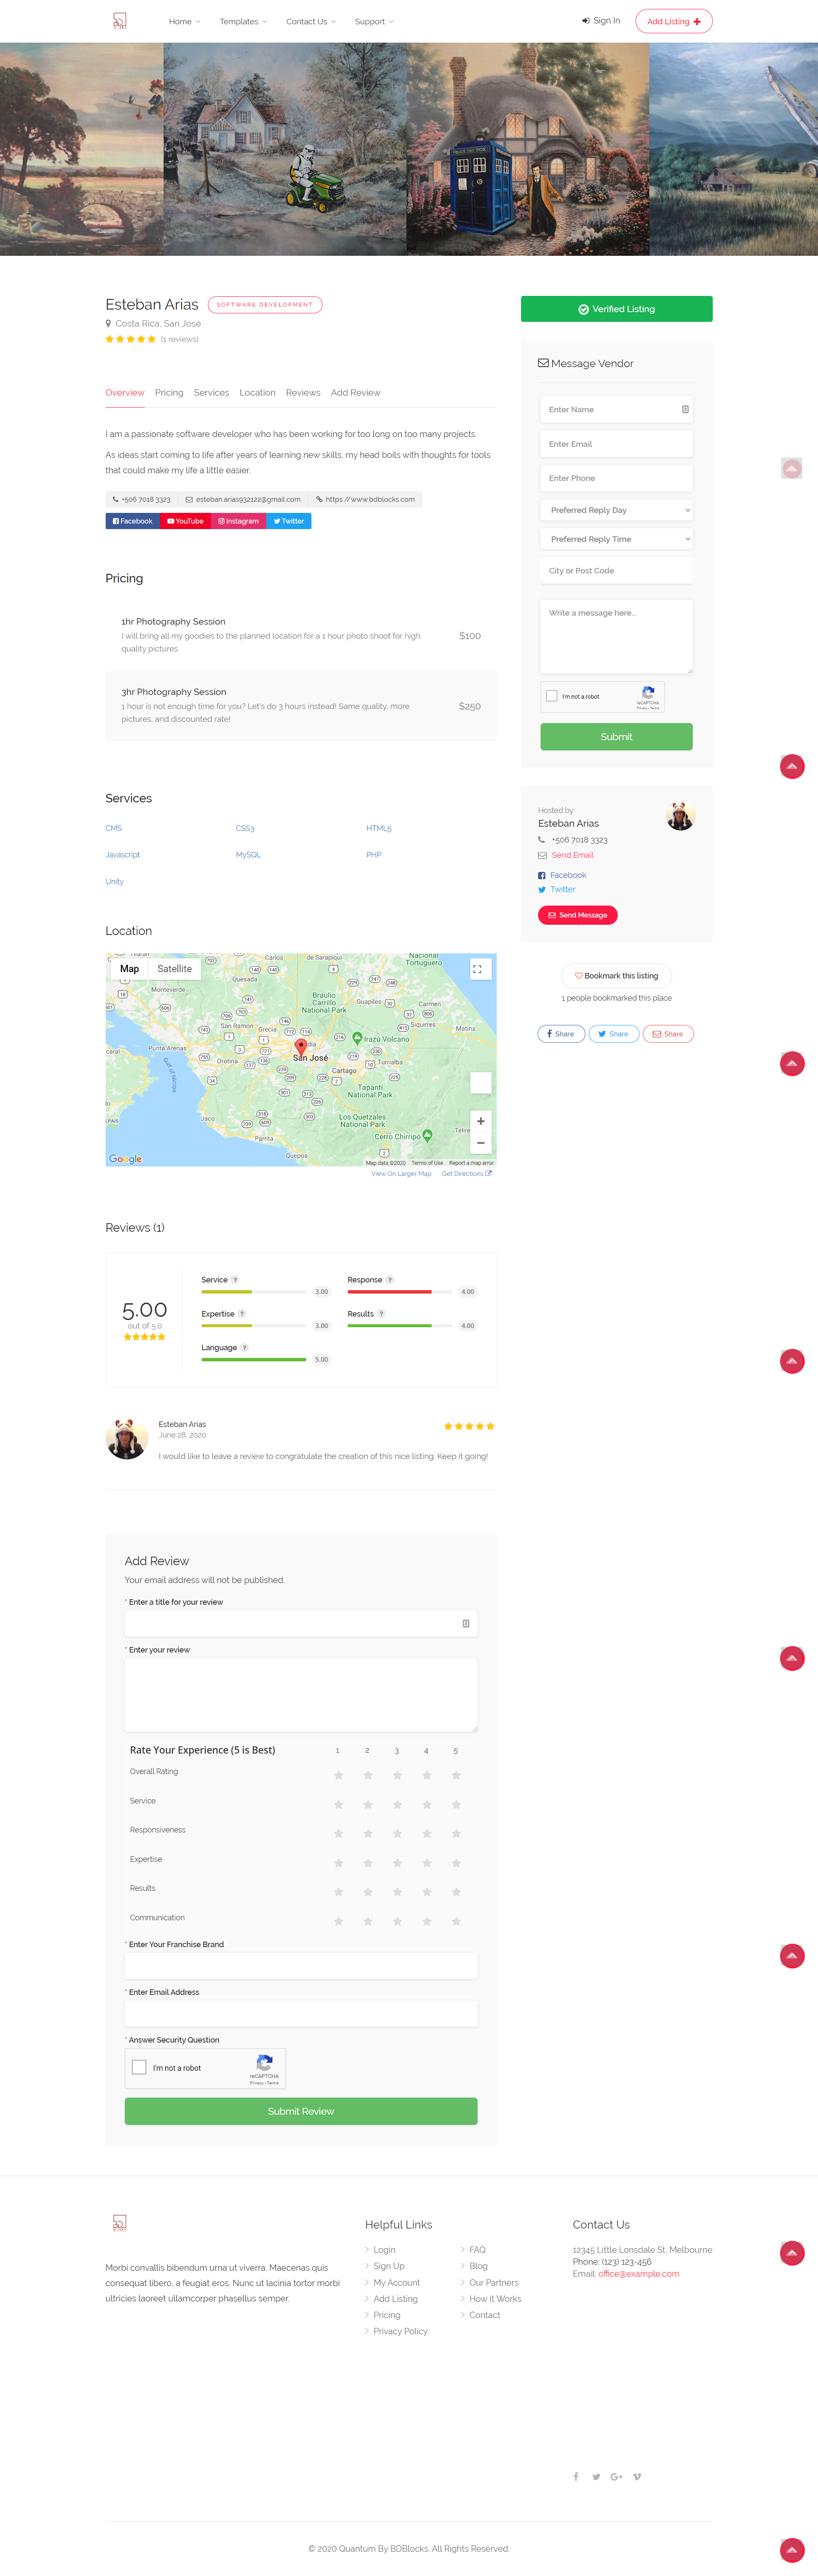Click the Verified Listing button
818x2576 pixels.
pos(616,309)
